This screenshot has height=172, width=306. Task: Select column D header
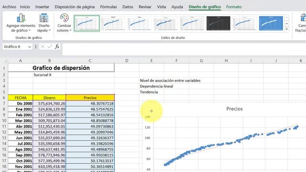(127, 61)
